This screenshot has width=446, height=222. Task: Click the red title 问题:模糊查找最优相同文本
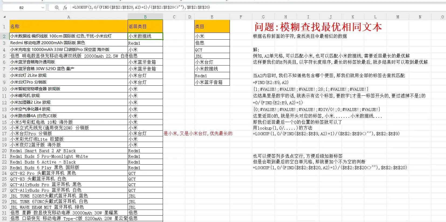pyautogui.click(x=318, y=27)
